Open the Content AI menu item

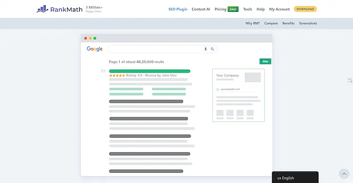point(201,9)
